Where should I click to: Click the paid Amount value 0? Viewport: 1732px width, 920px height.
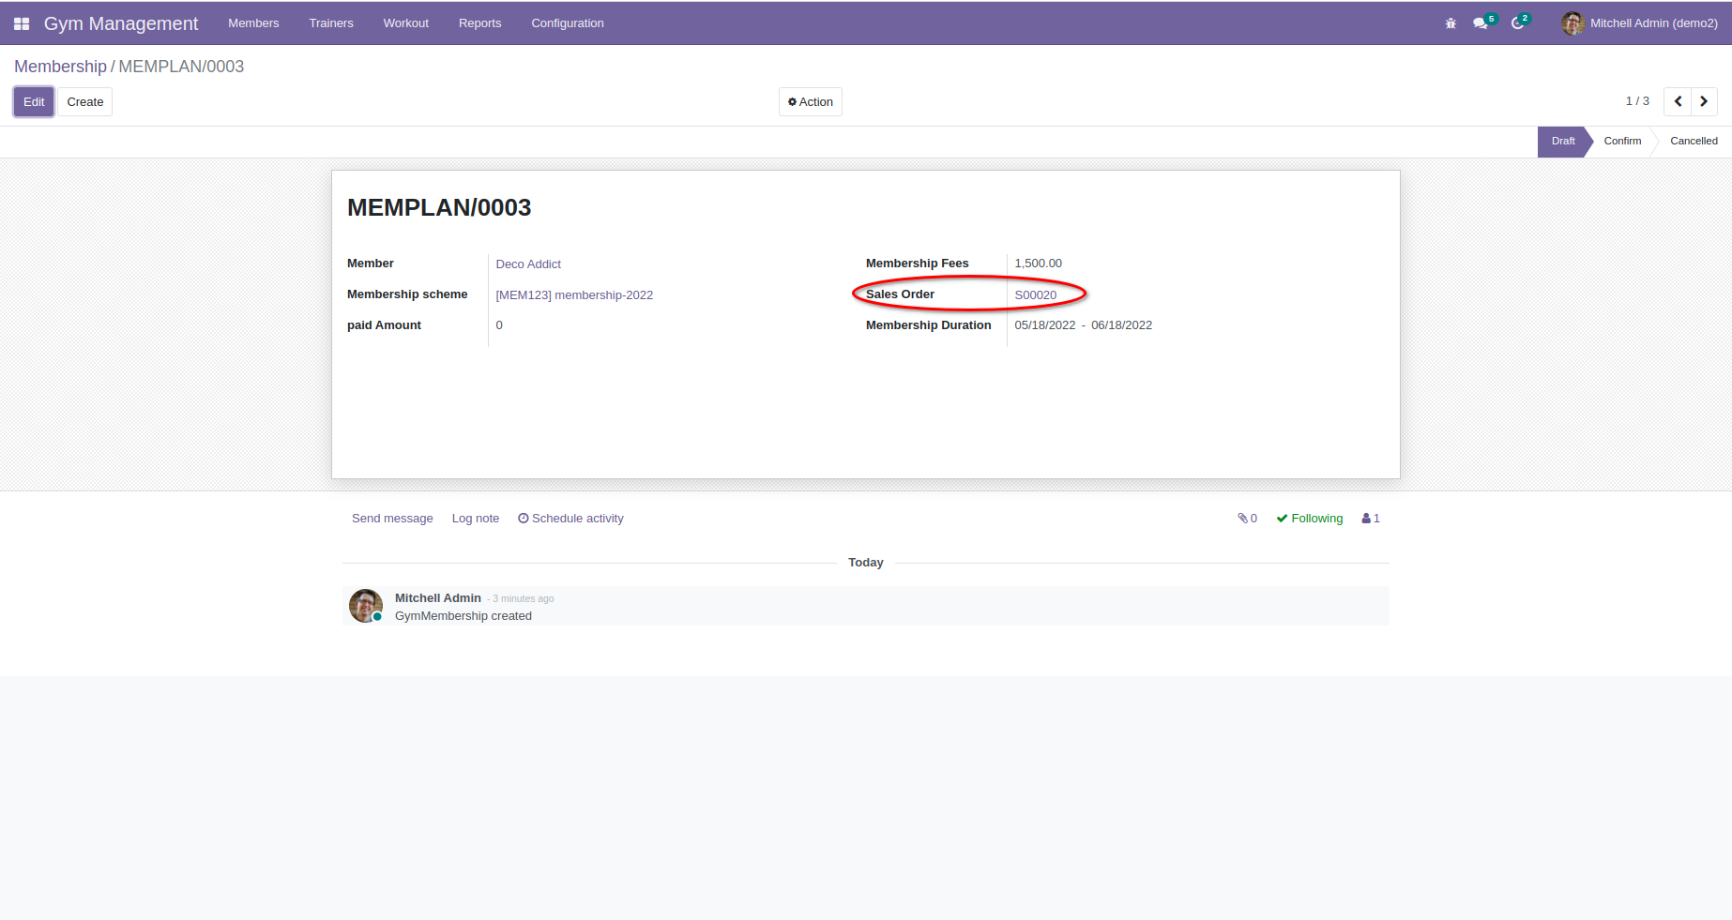coord(499,325)
